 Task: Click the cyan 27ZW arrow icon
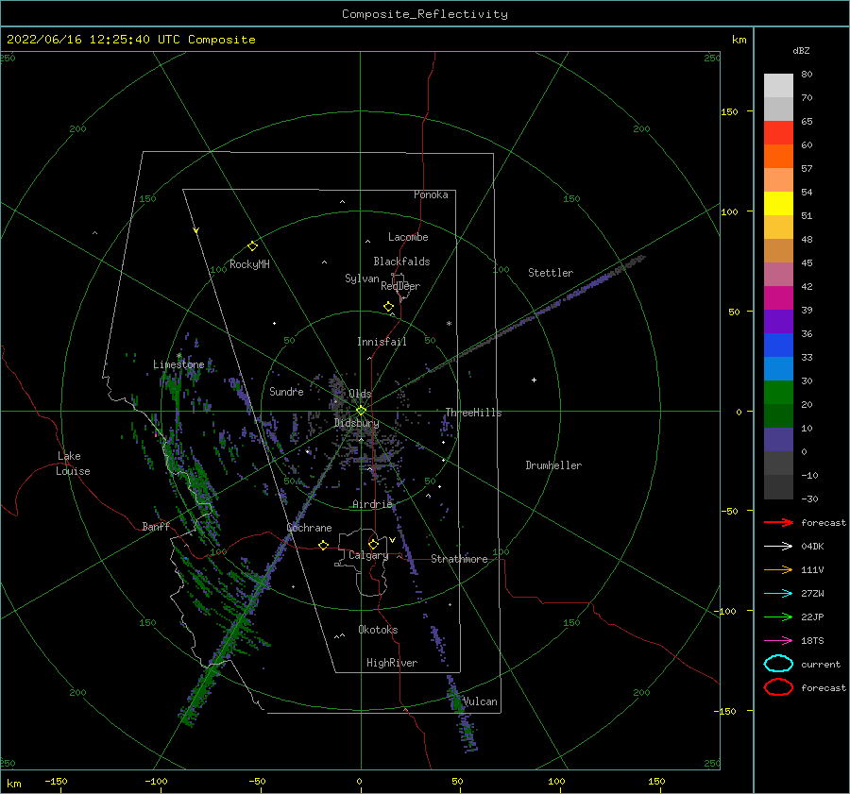click(778, 594)
